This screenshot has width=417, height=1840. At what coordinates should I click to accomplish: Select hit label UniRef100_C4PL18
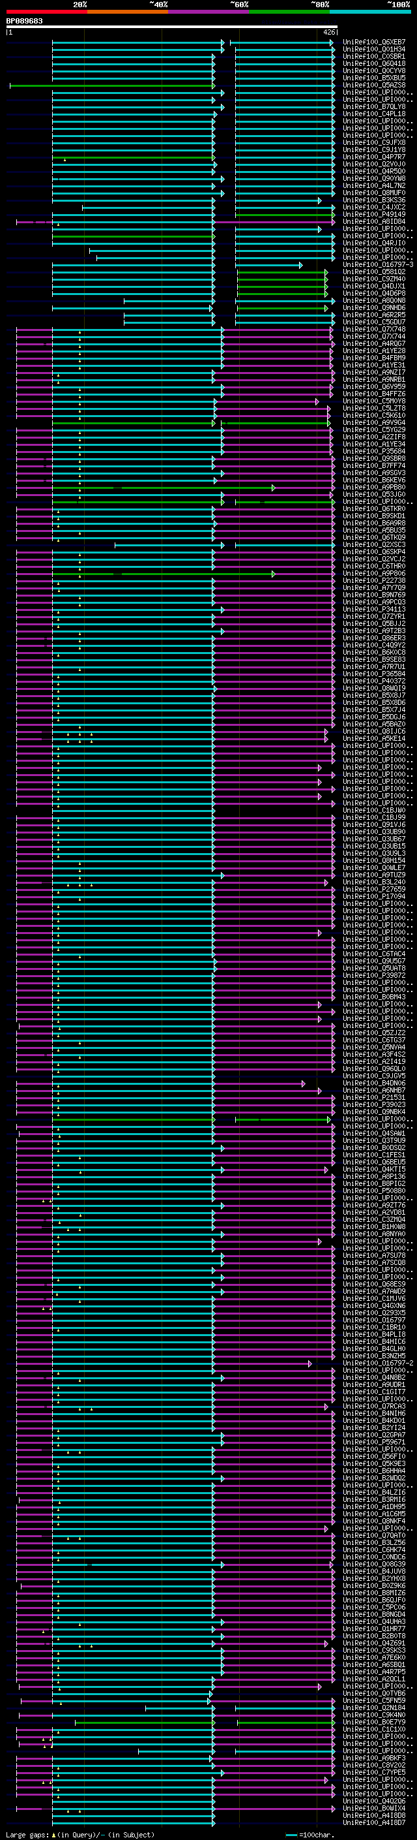click(373, 114)
